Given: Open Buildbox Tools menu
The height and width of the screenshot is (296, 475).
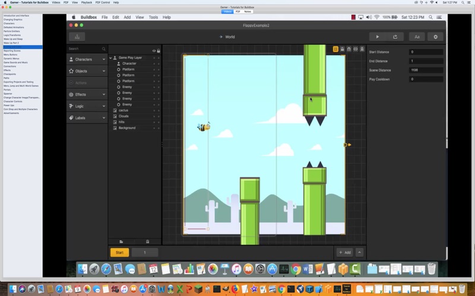Looking at the screenshot, I should pos(153,17).
